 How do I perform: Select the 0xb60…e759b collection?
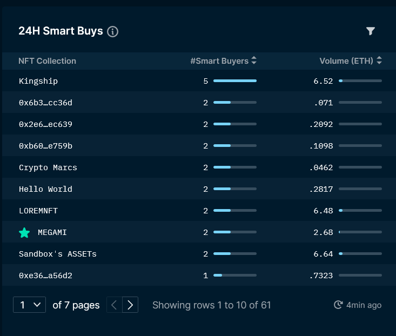point(45,146)
